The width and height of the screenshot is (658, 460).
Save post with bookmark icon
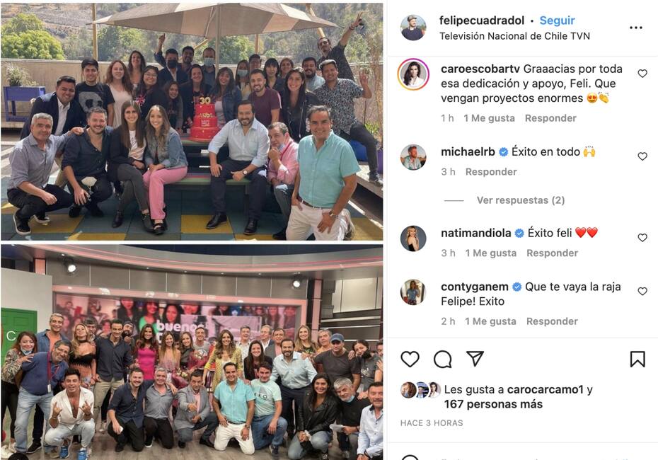click(637, 360)
